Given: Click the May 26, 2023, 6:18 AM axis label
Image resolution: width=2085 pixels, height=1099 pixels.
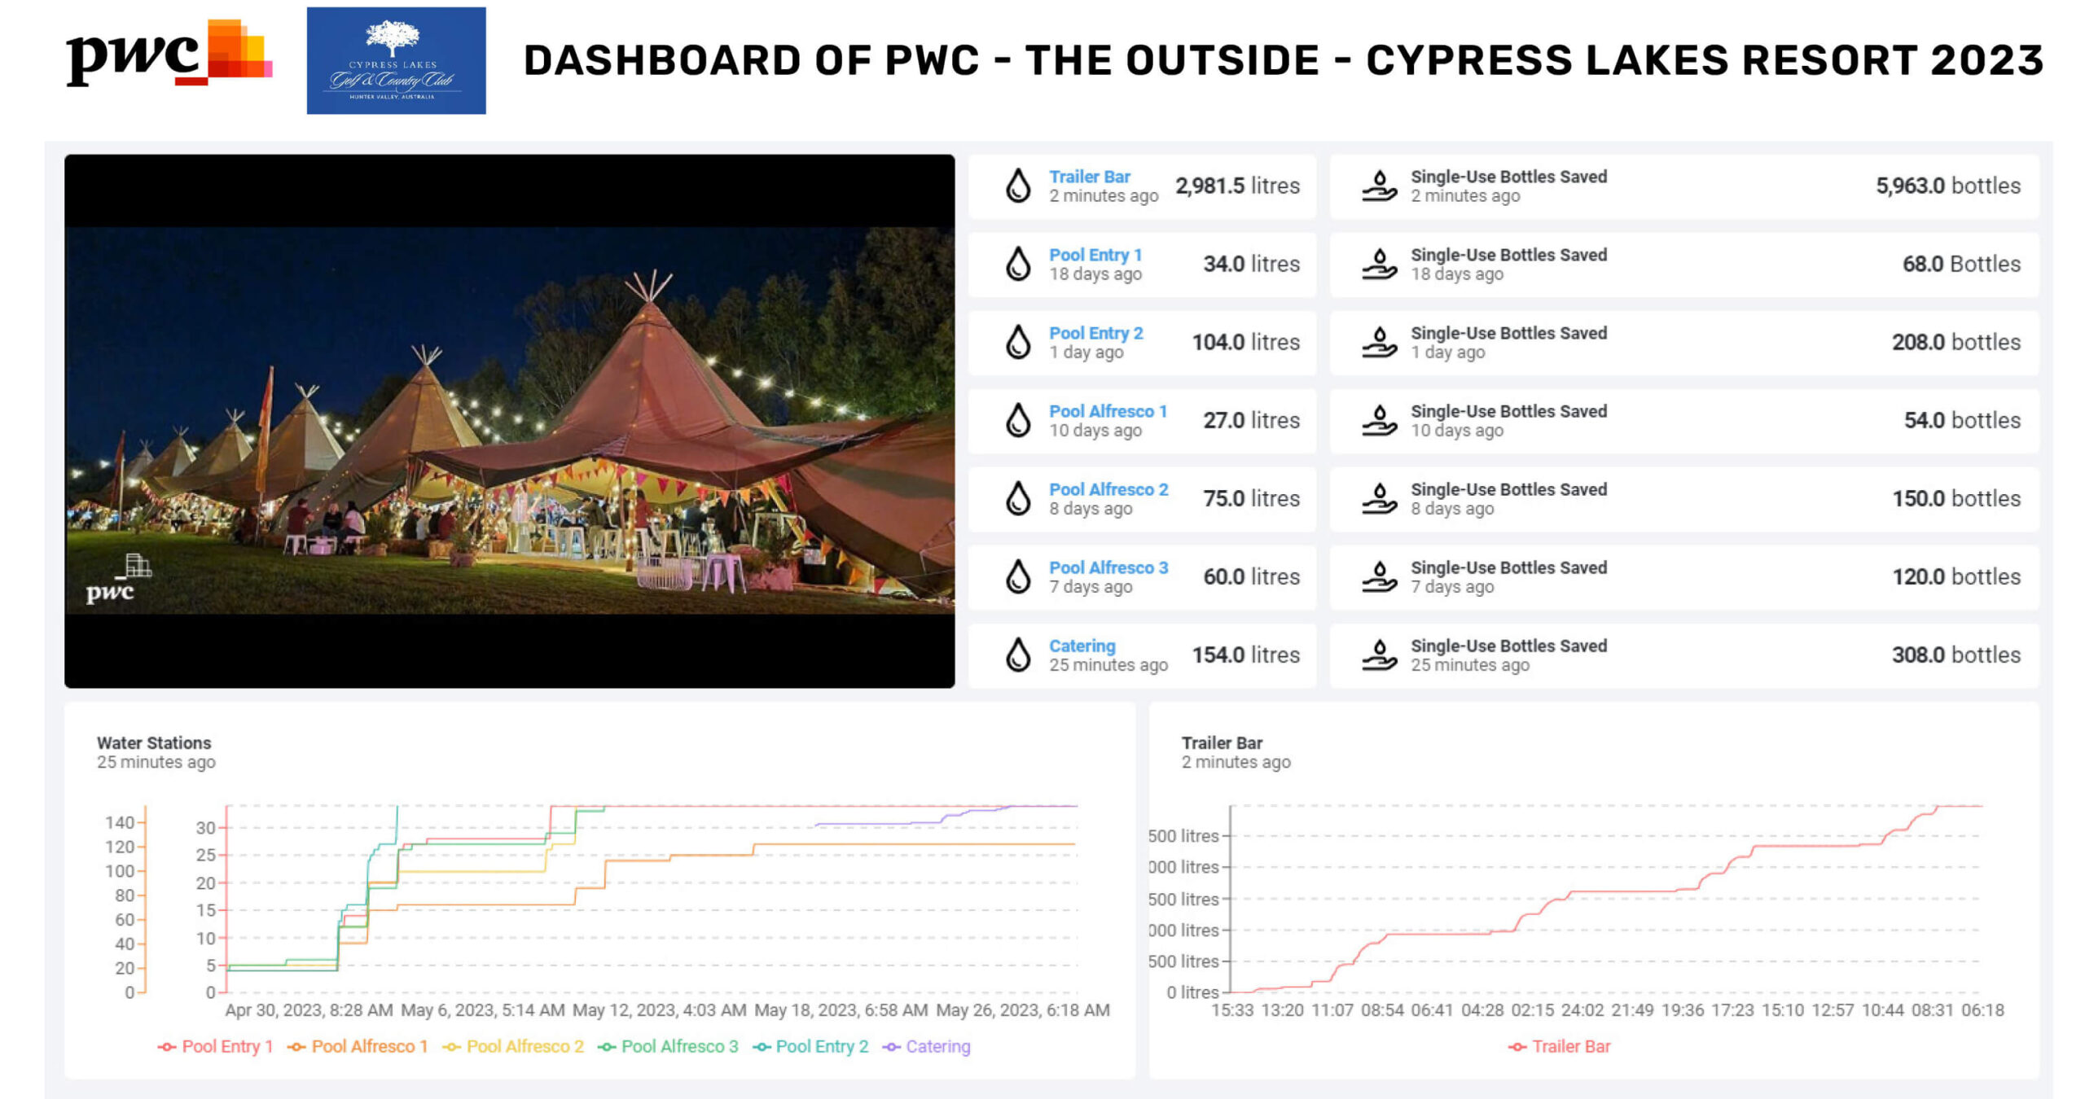Looking at the screenshot, I should point(1022,1009).
